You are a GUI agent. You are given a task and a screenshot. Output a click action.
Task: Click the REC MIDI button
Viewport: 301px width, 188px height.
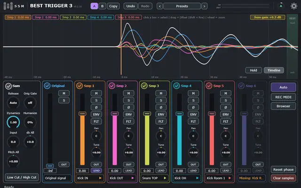(283, 97)
